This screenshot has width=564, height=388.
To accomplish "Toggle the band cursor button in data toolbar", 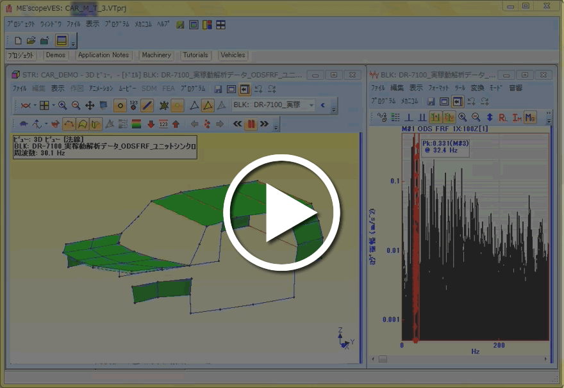I will pyautogui.click(x=422, y=117).
